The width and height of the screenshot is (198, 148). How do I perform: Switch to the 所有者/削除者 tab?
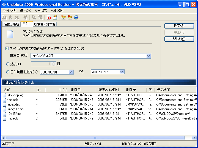pyautogui.click(x=45, y=24)
